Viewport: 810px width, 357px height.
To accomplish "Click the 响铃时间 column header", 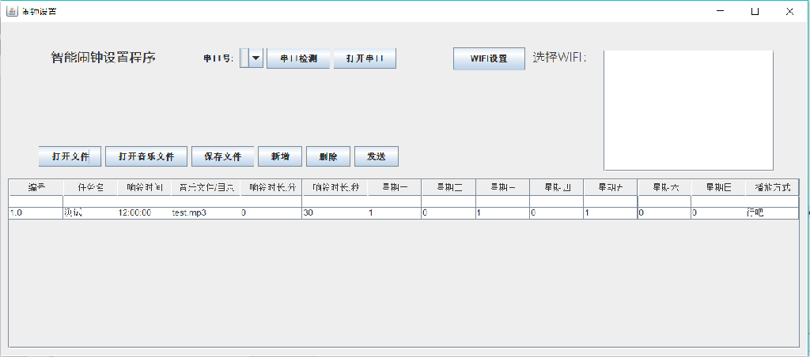I will pos(144,187).
